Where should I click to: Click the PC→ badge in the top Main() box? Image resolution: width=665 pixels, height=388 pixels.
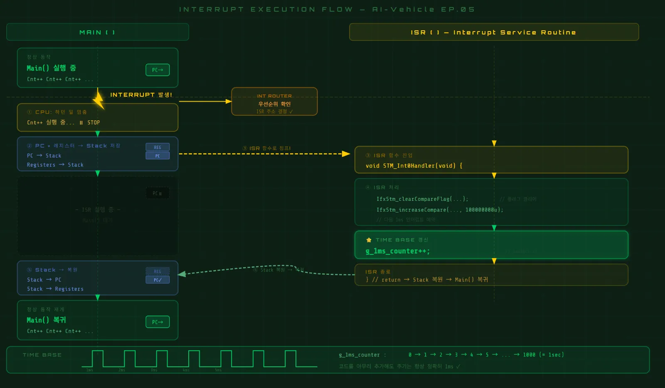click(158, 70)
